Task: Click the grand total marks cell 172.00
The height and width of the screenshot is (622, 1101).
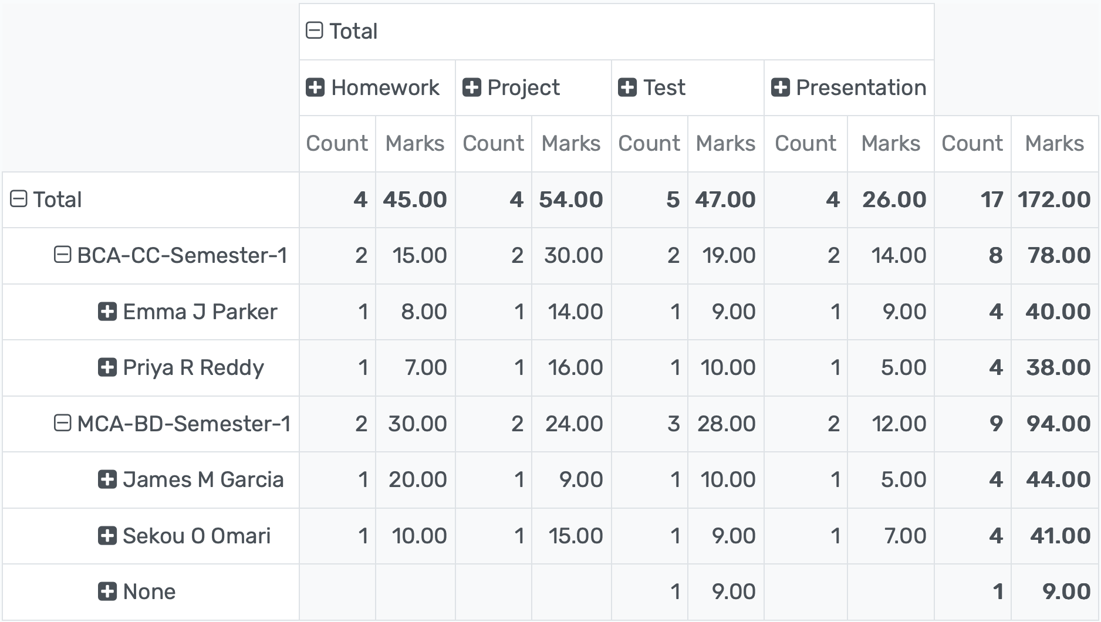Action: (1054, 200)
